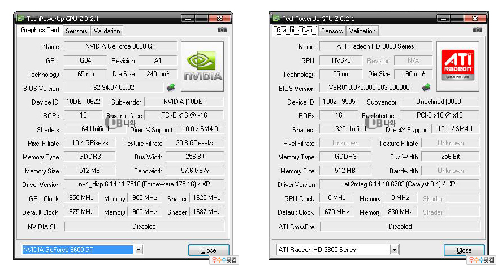Click the Revision value A1
The image size is (502, 269).
click(x=158, y=60)
